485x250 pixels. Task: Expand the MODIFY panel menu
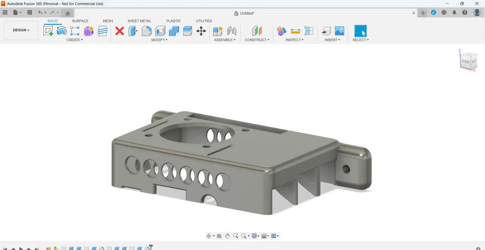pyautogui.click(x=159, y=40)
